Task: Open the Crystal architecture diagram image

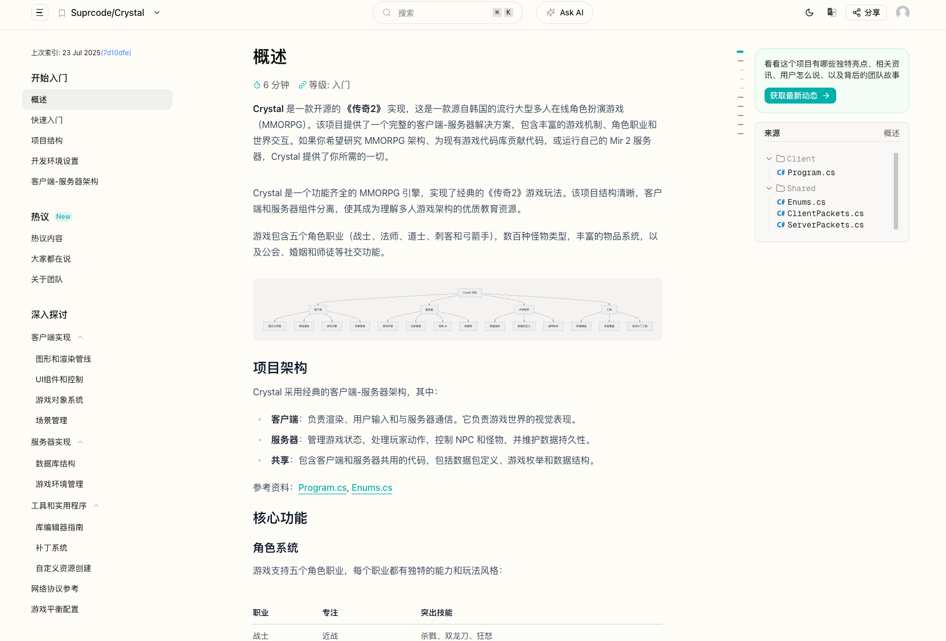Action: point(457,309)
